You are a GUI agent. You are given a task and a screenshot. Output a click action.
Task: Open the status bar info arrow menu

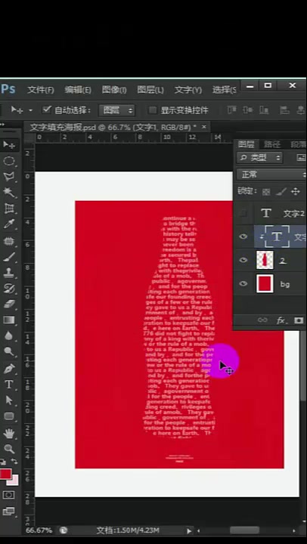(x=189, y=531)
